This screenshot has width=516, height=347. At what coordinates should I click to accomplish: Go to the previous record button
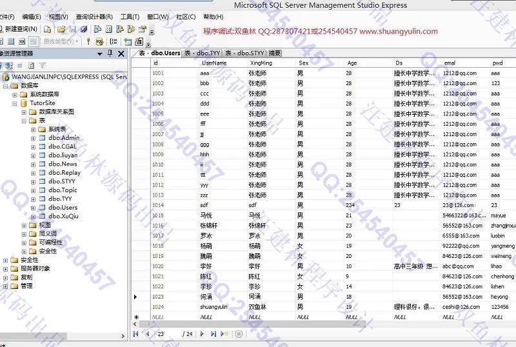tap(147, 334)
